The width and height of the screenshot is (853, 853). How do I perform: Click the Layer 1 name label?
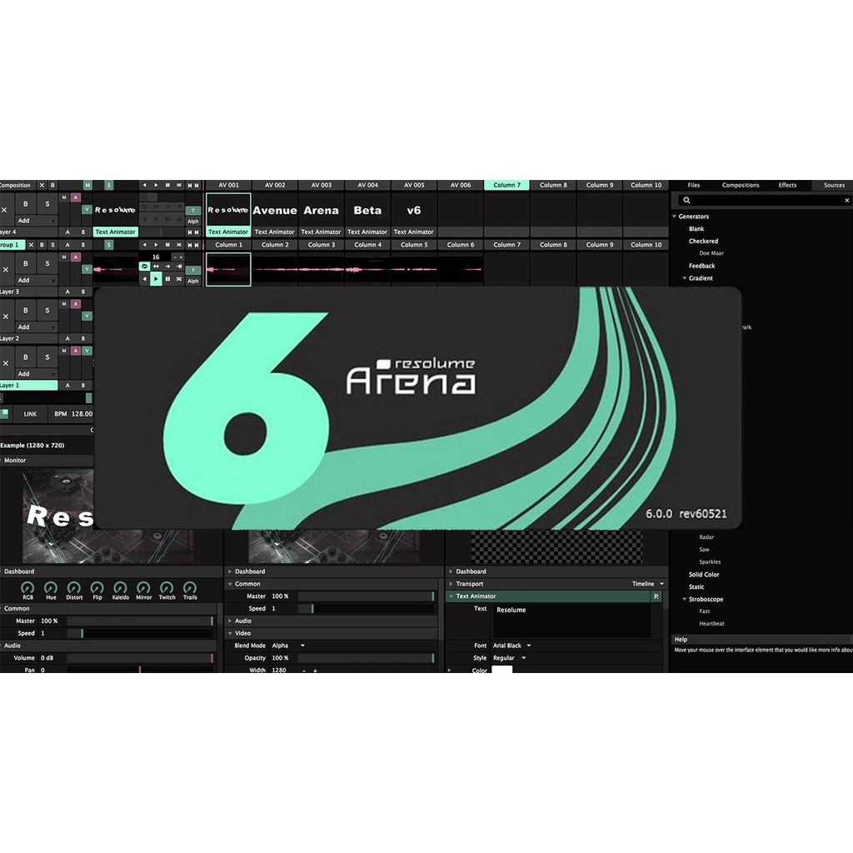(x=29, y=385)
